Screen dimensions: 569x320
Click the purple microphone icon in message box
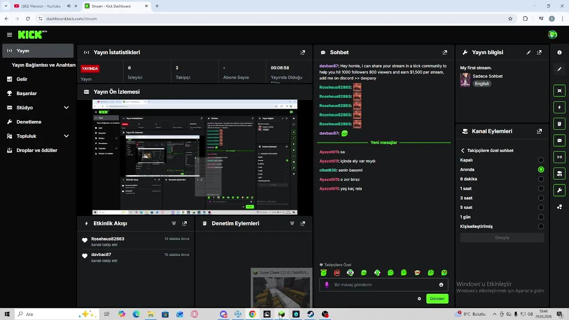point(327,285)
